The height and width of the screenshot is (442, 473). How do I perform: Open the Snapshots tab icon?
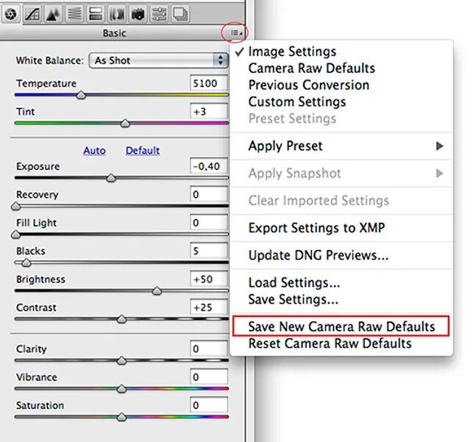point(180,14)
